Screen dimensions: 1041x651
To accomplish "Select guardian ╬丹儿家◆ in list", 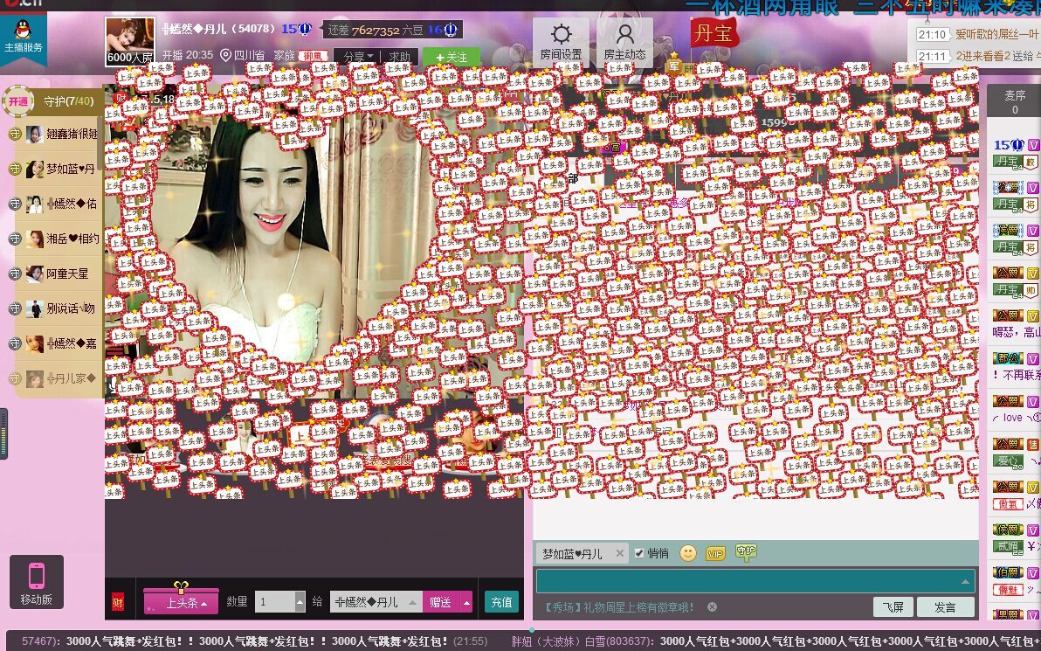I will (57, 378).
